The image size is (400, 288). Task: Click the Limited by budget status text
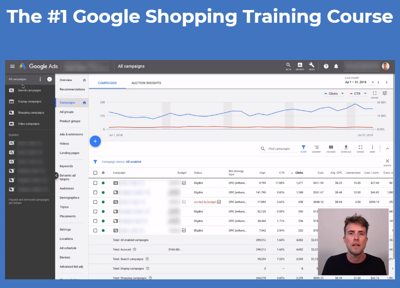point(205,202)
